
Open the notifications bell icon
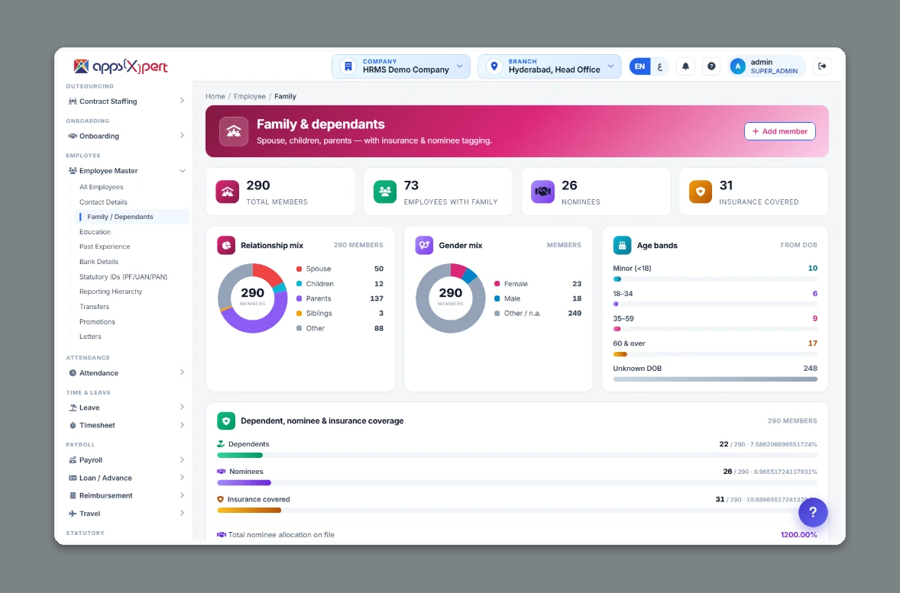click(685, 66)
